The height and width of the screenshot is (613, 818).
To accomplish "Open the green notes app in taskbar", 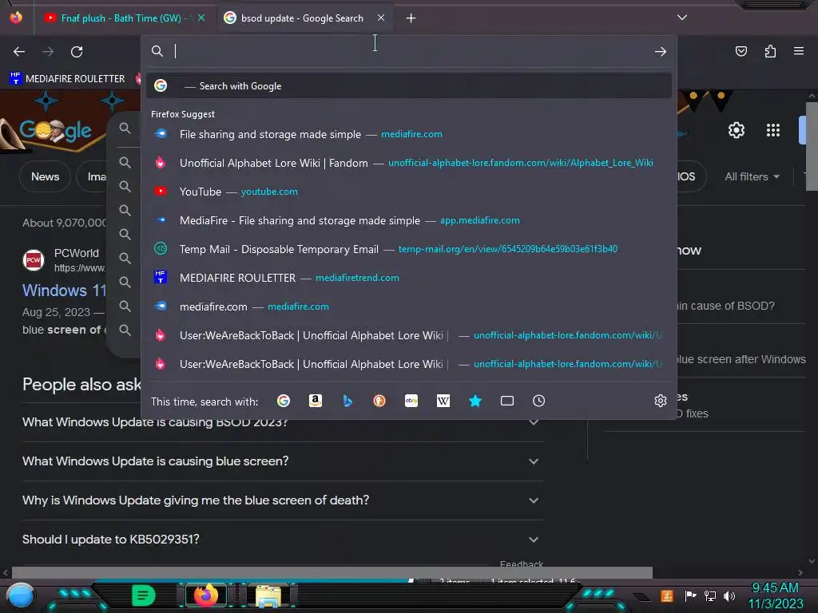I will (143, 595).
